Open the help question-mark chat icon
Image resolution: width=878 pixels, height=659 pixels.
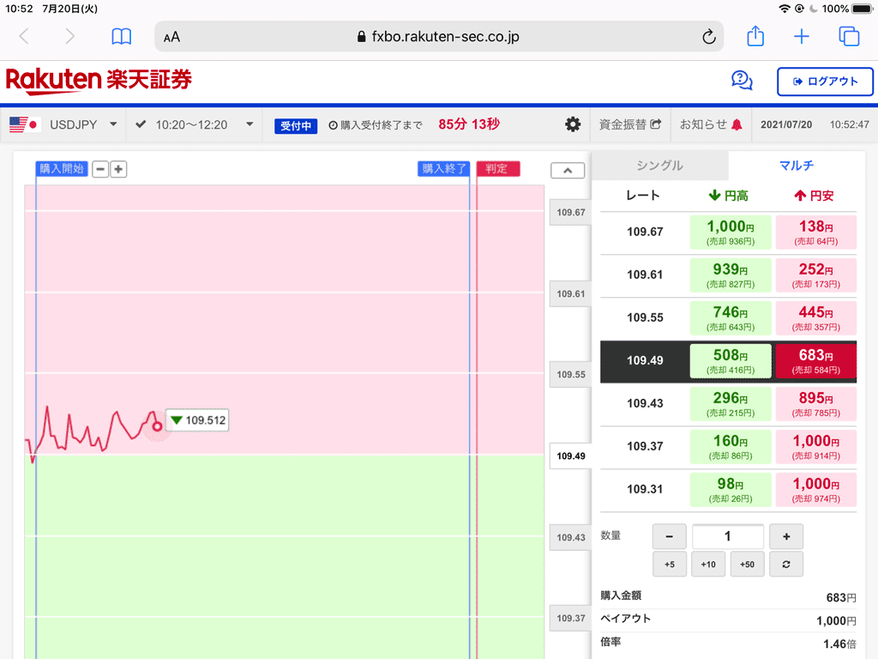(x=741, y=80)
